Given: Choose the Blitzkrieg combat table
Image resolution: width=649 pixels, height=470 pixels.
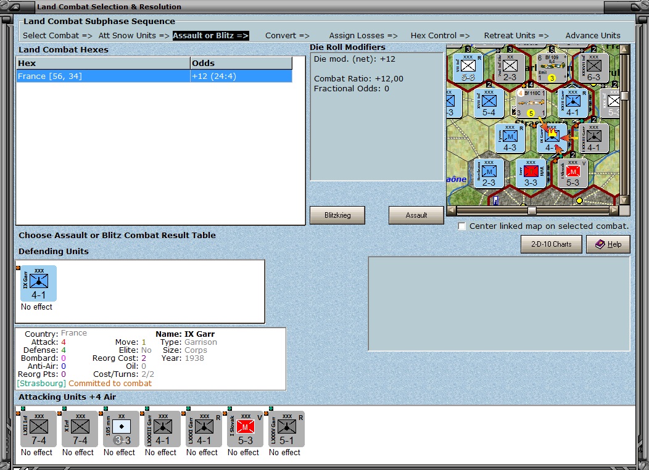Looking at the screenshot, I should [x=337, y=215].
